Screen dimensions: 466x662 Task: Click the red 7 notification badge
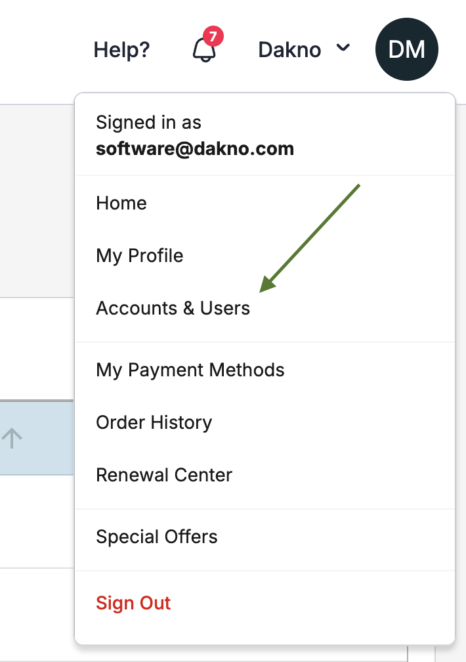(x=213, y=36)
